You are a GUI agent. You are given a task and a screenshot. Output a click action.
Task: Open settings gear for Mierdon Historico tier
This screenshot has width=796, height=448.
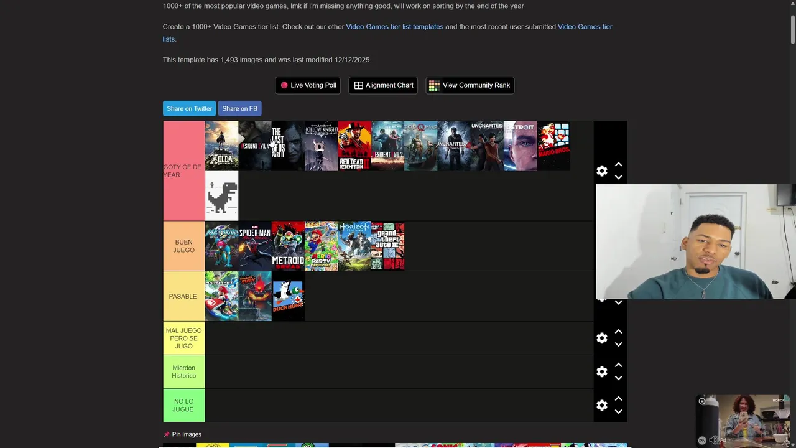[x=602, y=371]
